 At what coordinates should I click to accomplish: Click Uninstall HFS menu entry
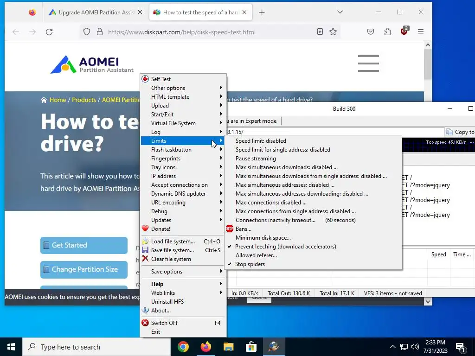(183, 301)
